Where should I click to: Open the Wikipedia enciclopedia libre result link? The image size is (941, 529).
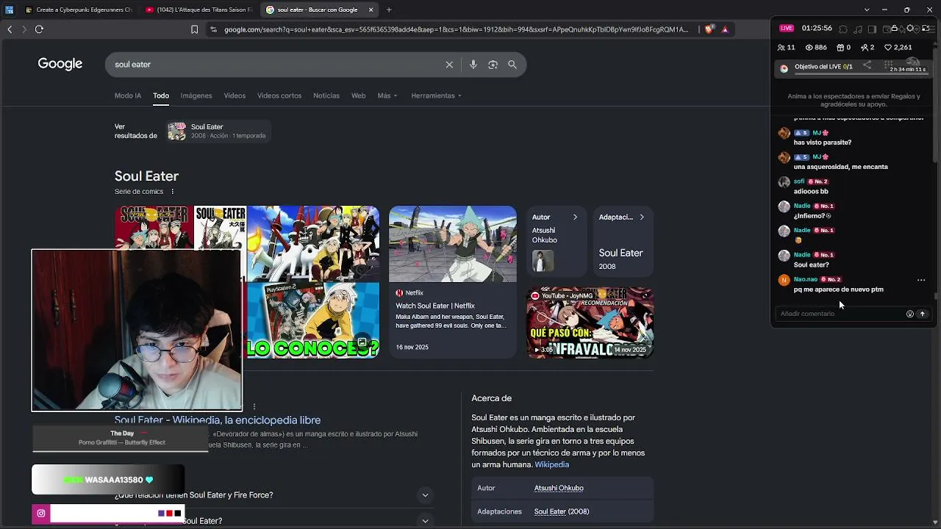[218, 420]
